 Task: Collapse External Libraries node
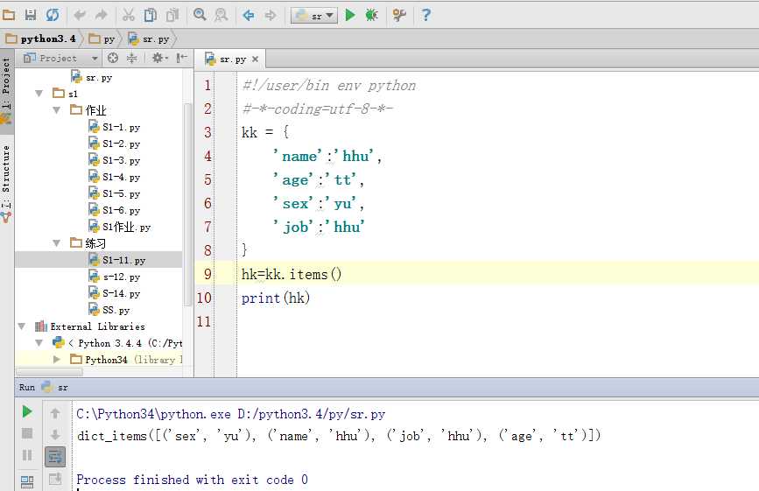pyautogui.click(x=22, y=326)
